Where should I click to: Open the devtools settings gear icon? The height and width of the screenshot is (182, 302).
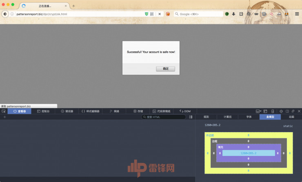[281, 111]
